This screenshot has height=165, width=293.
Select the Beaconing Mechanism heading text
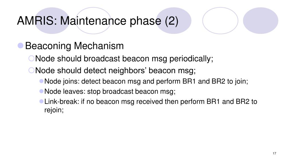point(74,46)
